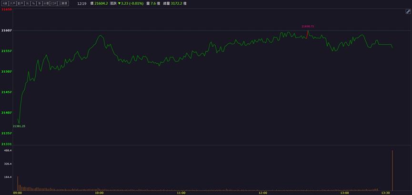Click the tall closing volume bar near 13:30
Screen dimensions: 412x195
coord(392,170)
